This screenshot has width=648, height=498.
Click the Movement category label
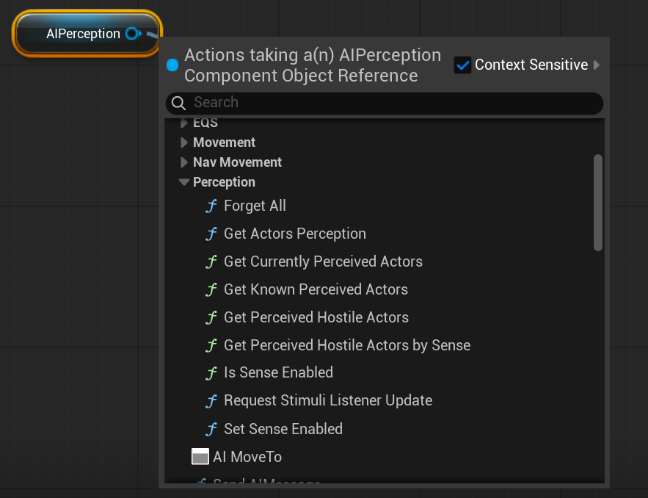[224, 142]
